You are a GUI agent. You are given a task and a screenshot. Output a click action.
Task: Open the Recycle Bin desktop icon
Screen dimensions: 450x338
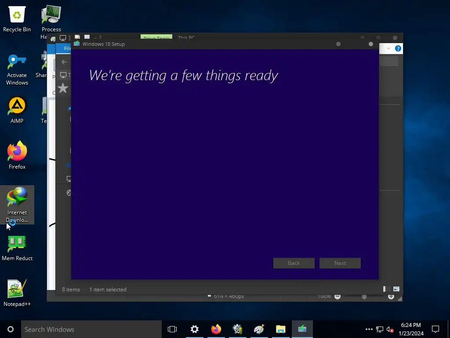pos(17,19)
